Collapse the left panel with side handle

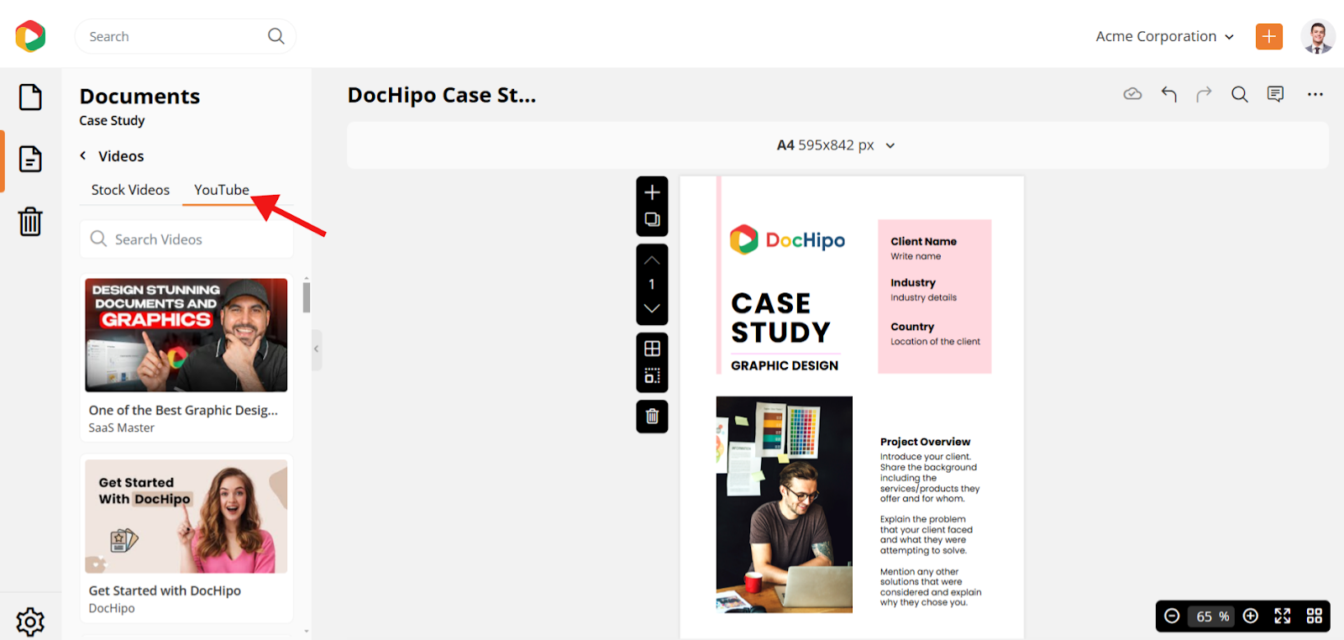tap(317, 349)
